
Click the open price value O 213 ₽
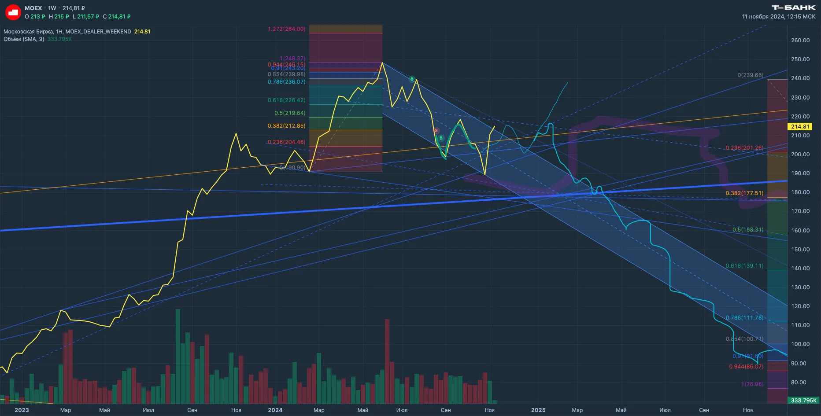[x=35, y=17]
